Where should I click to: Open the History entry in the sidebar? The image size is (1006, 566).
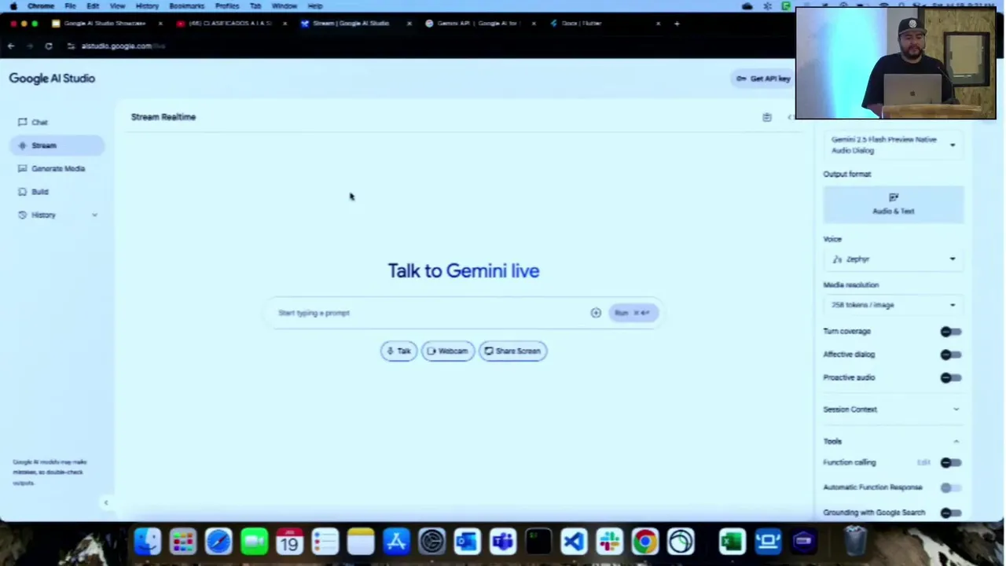(43, 215)
